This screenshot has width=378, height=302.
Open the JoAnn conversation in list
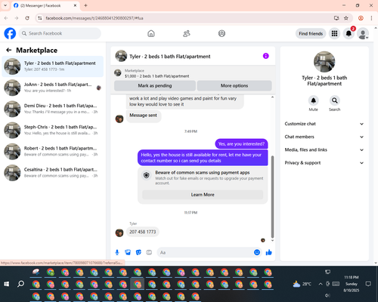(x=53, y=88)
